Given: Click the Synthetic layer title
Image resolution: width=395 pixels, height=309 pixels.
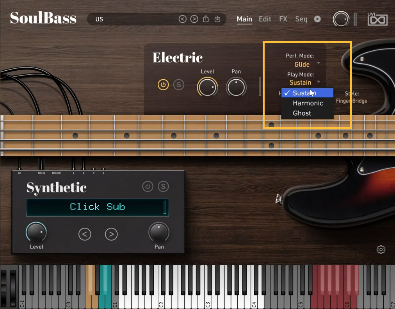Looking at the screenshot, I should [x=57, y=188].
